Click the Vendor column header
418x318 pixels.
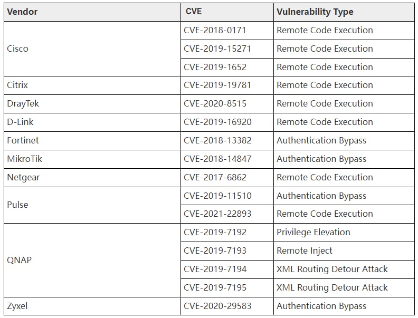(x=92, y=12)
